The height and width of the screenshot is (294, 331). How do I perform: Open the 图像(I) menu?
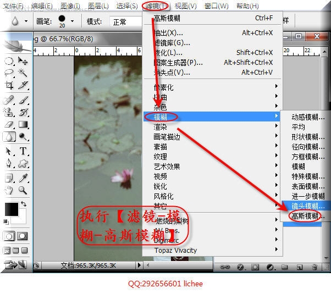click(x=70, y=6)
